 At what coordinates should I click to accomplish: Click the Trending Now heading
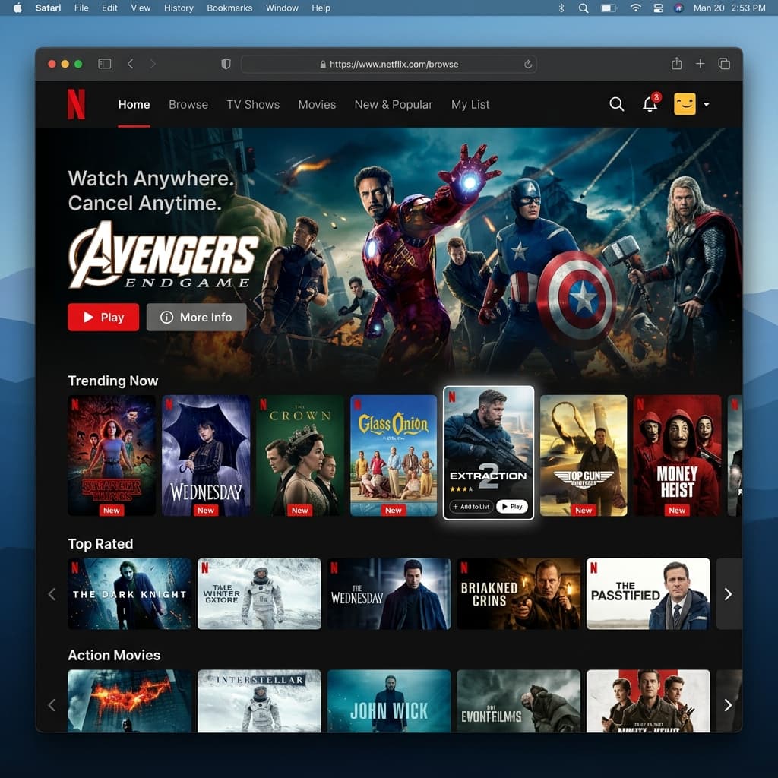[113, 381]
